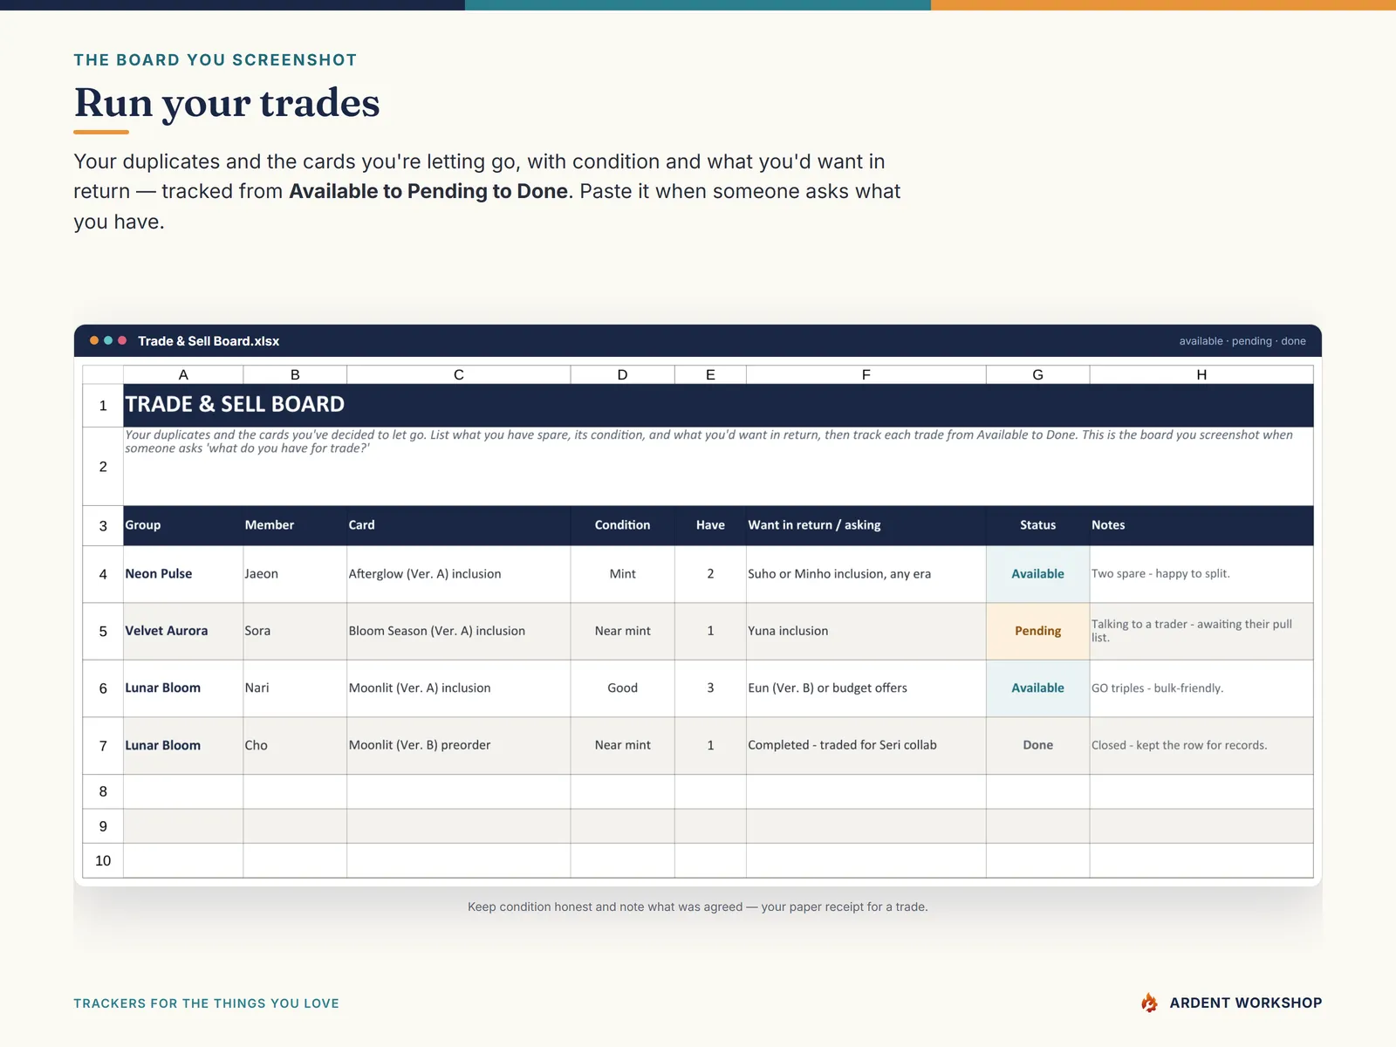Click 'available · pending · done' label

(1242, 341)
